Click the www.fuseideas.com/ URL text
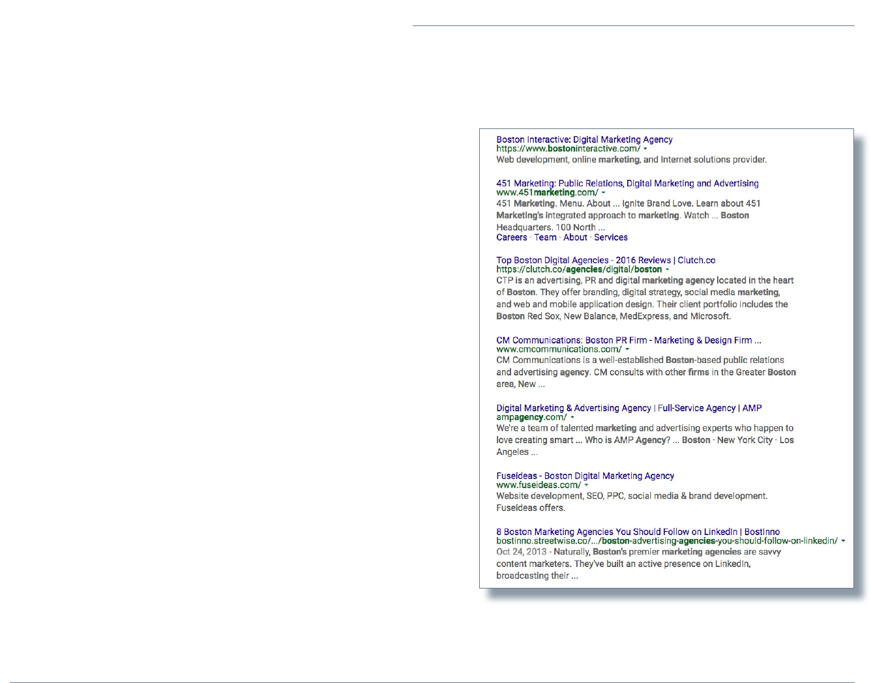Image resolution: width=871 pixels, height=683 pixels. tap(539, 485)
